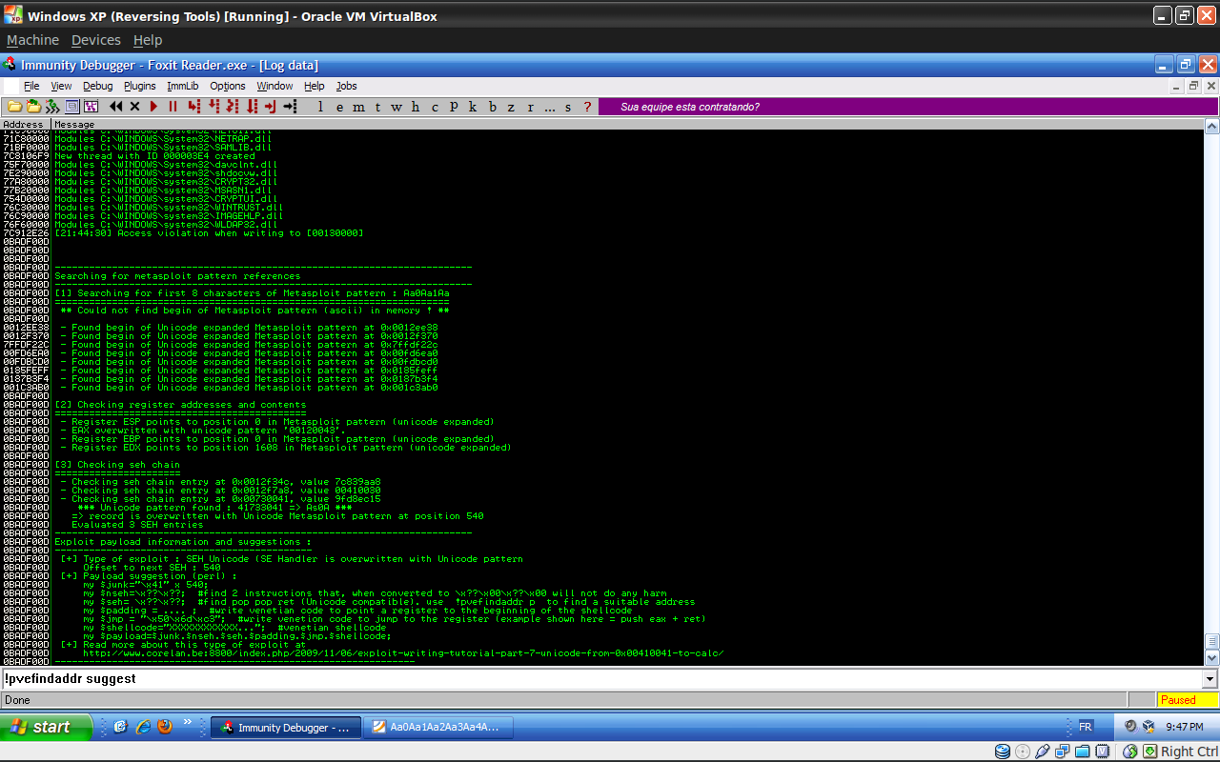The height and width of the screenshot is (762, 1220).
Task: Expand the command history dropdown arrow
Action: (x=1210, y=679)
